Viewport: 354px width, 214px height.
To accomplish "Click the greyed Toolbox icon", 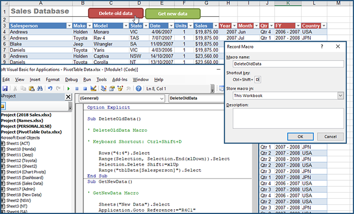I will click(x=129, y=89).
